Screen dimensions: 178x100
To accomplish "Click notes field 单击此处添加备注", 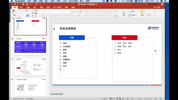I will pyautogui.click(x=57, y=94).
